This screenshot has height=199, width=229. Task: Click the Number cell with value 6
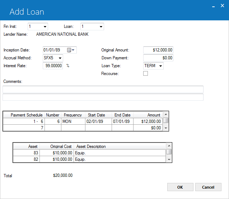[53, 121]
